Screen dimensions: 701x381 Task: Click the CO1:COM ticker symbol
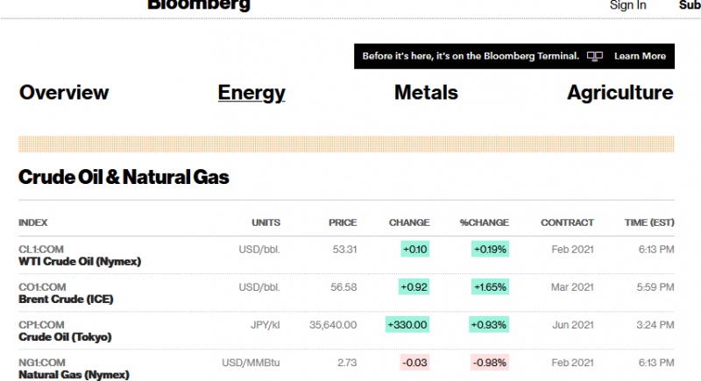(42, 287)
